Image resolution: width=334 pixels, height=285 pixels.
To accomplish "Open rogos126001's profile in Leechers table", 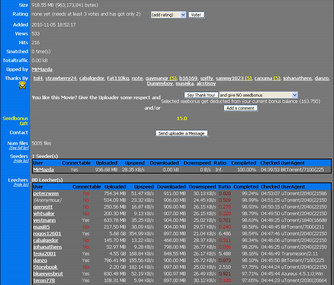I will [x=47, y=233].
